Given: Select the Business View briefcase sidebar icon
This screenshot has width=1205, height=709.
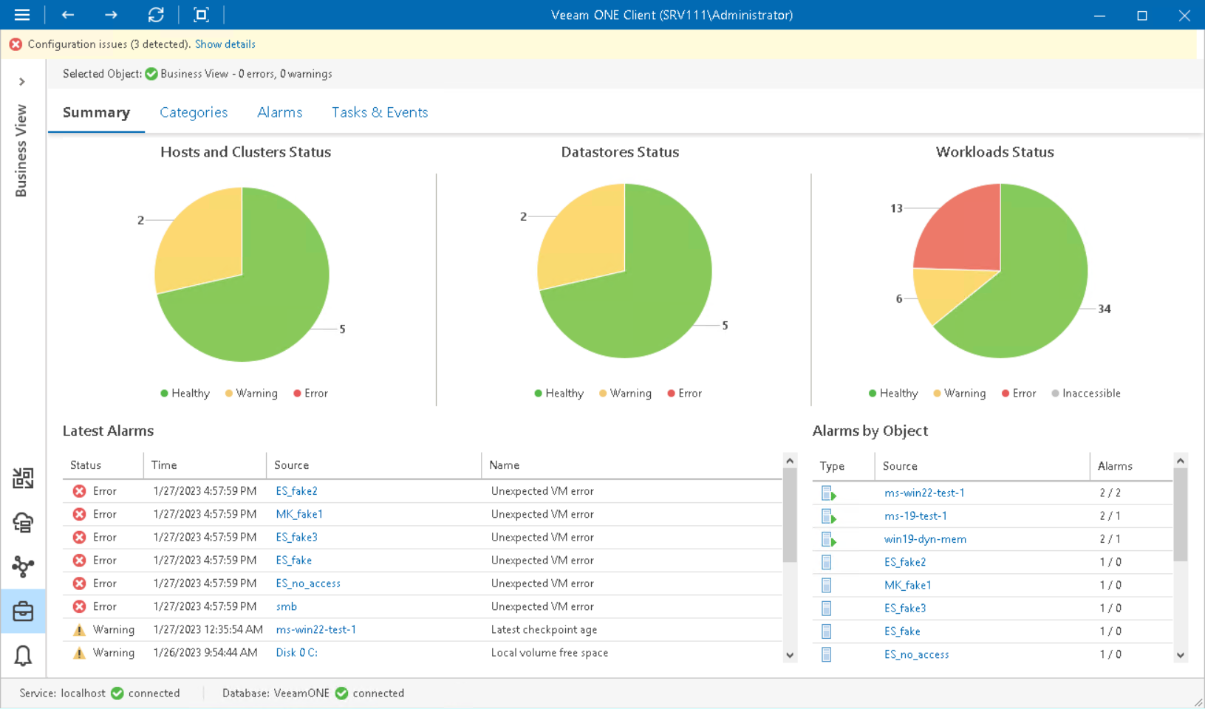Looking at the screenshot, I should [23, 612].
